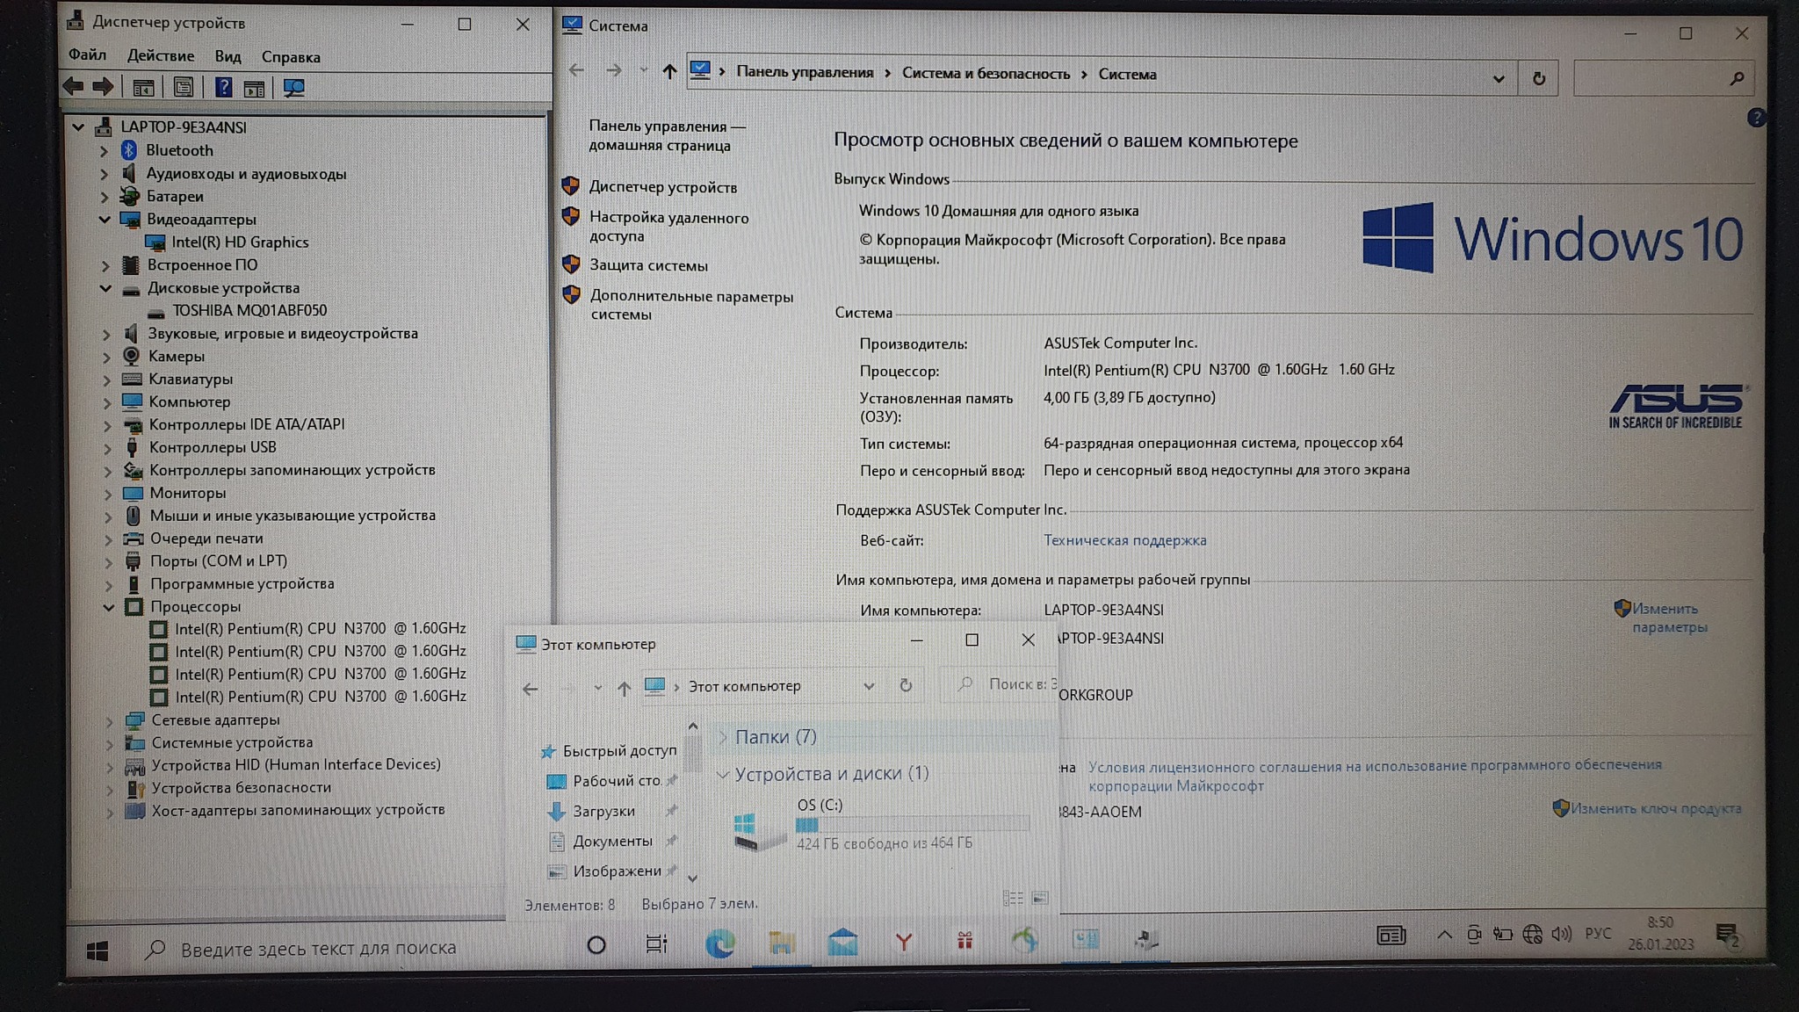This screenshot has width=1799, height=1012.
Task: Click the Mail app taskbar icon
Action: (842, 943)
